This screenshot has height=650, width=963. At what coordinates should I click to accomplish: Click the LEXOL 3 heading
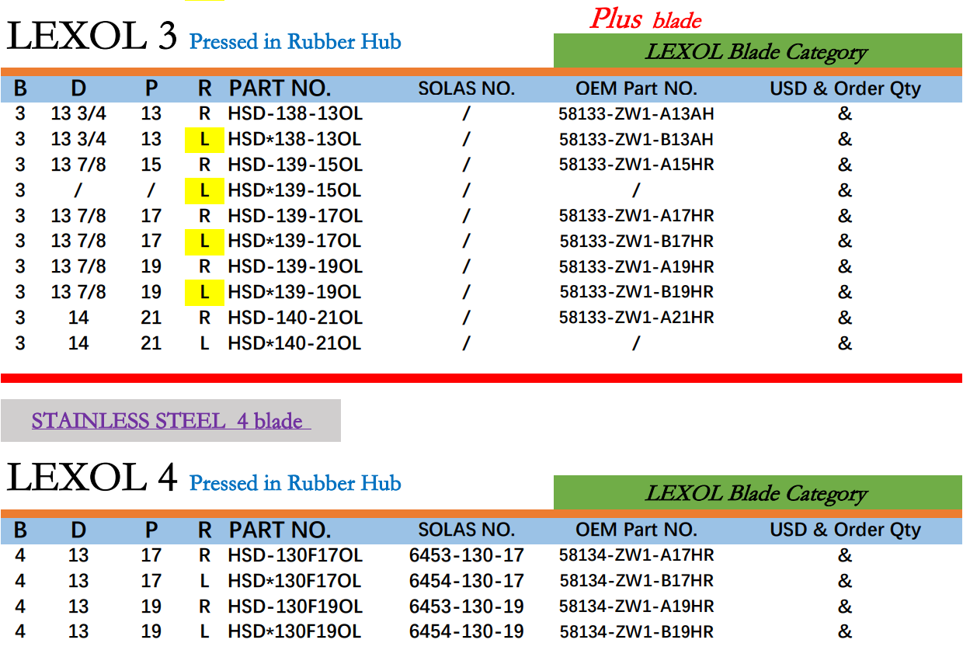point(92,36)
